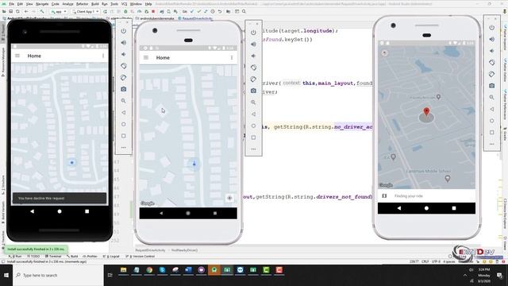The height and width of the screenshot is (286, 508).
Task: Open the VCS menu
Action: coord(124,4)
